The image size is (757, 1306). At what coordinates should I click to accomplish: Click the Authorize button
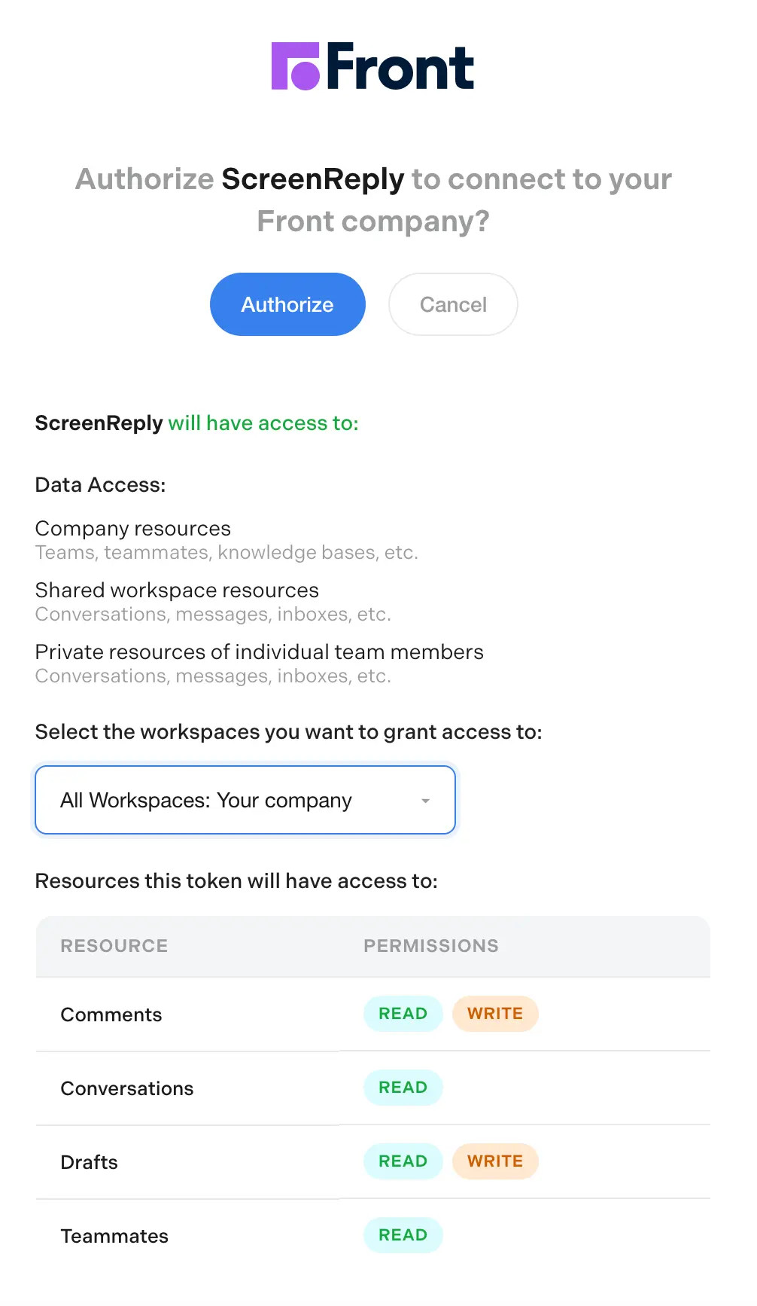click(287, 304)
